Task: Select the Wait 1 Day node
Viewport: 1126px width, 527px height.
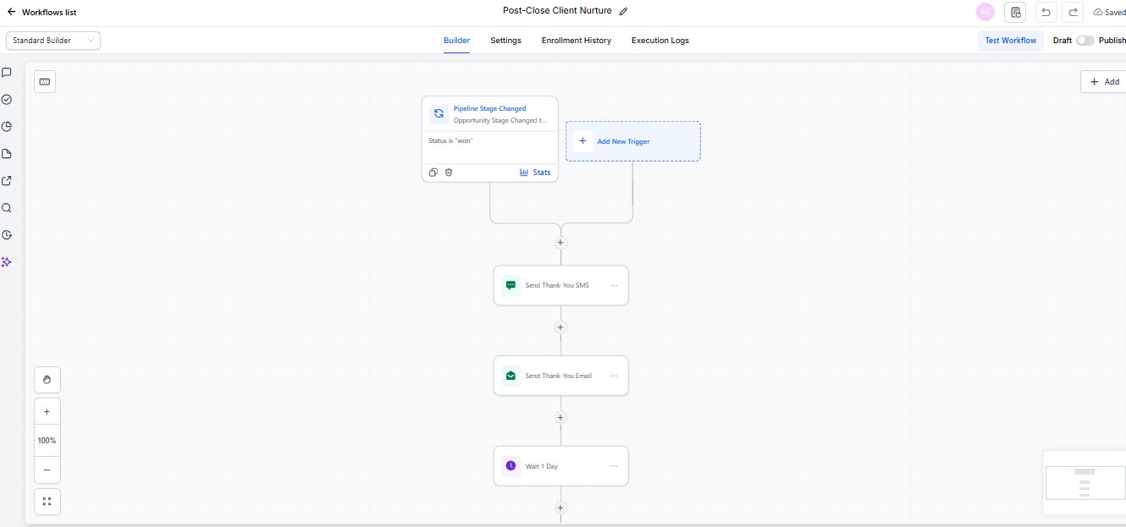Action: [x=561, y=466]
